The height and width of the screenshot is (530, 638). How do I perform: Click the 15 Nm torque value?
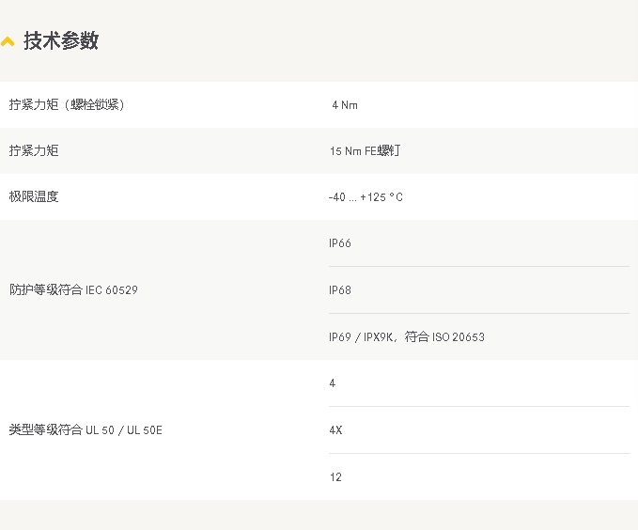(x=345, y=151)
